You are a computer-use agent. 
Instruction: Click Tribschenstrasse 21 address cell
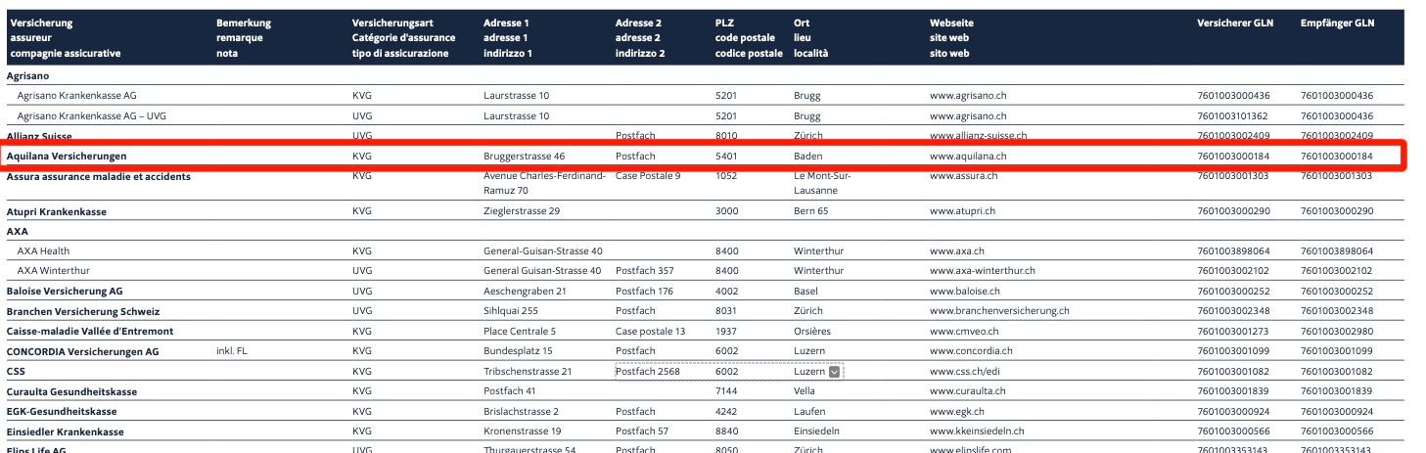[x=527, y=372]
